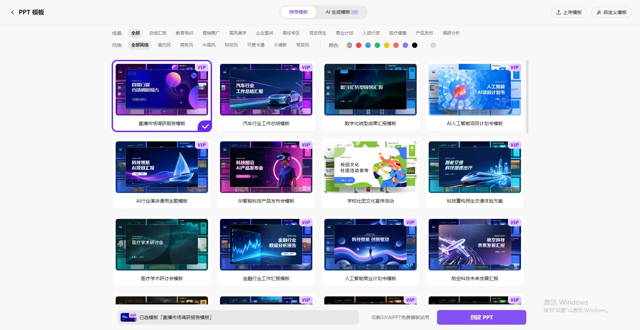Screen dimensions: 640x330
Task: Select 科技风 style filter
Action: point(231,45)
